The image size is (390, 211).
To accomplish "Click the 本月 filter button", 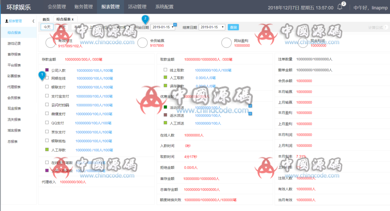I will pyautogui.click(x=77, y=27).
